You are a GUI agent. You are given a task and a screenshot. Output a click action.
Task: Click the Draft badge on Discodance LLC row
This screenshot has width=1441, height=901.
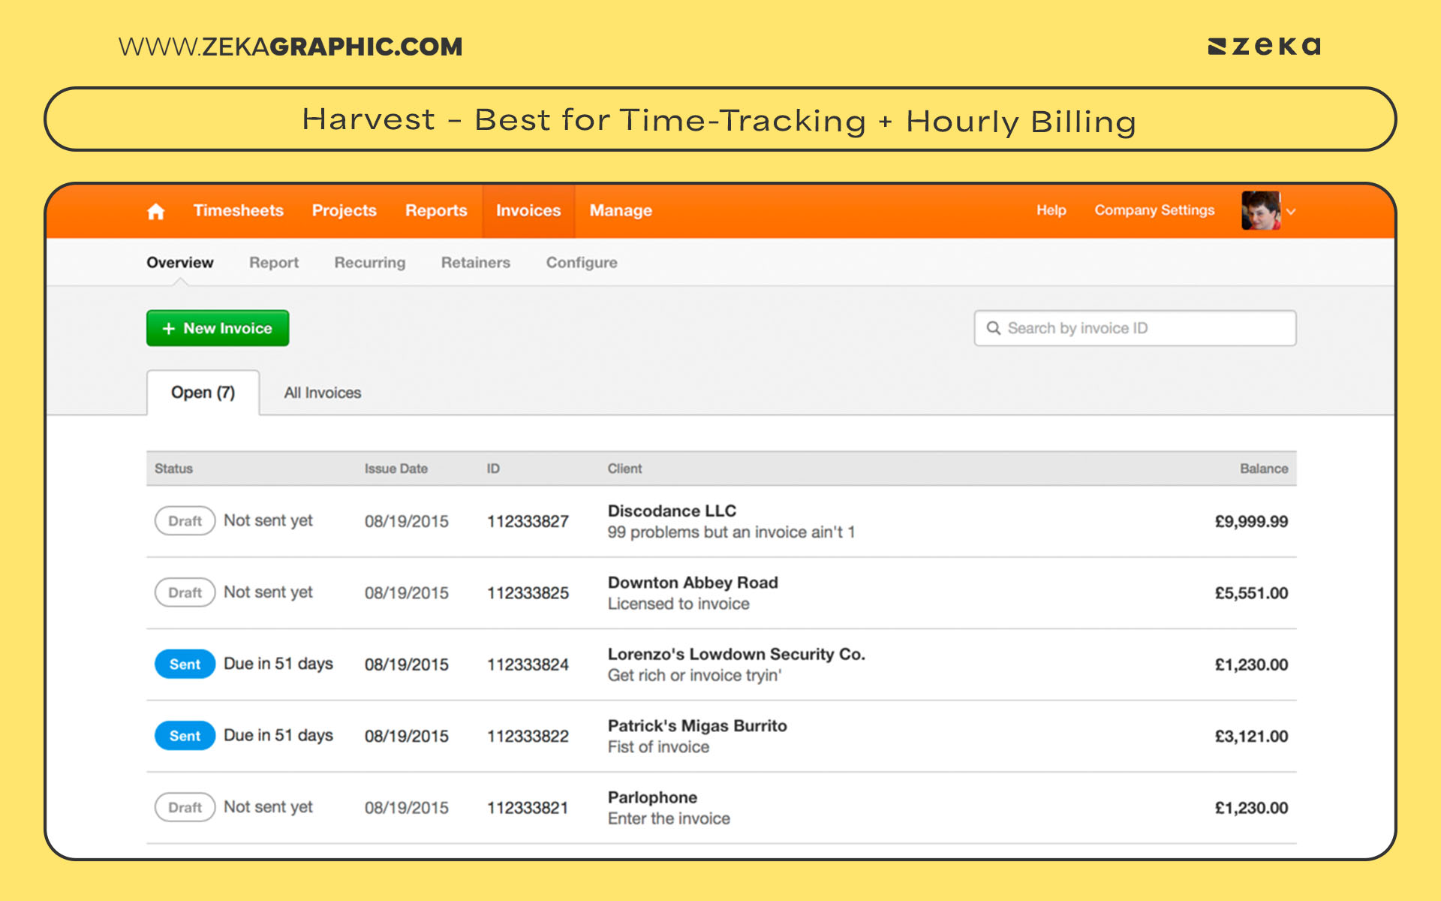[x=184, y=520]
